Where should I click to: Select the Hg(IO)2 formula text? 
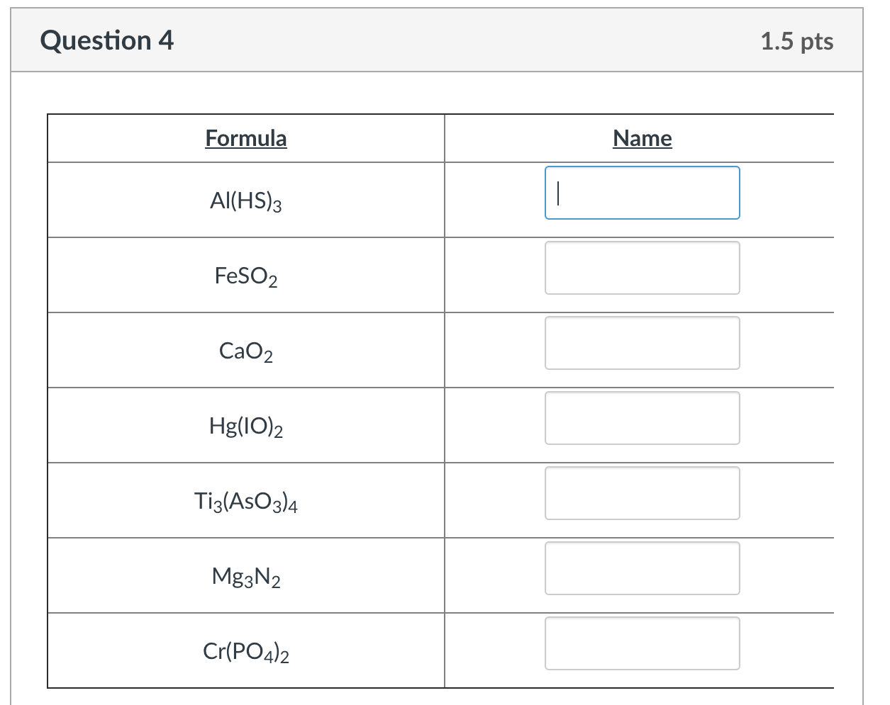click(245, 427)
